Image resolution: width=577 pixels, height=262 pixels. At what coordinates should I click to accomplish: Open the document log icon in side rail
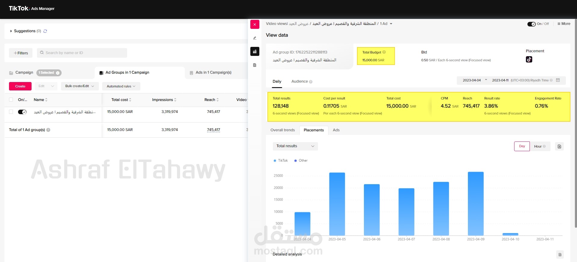pyautogui.click(x=255, y=65)
